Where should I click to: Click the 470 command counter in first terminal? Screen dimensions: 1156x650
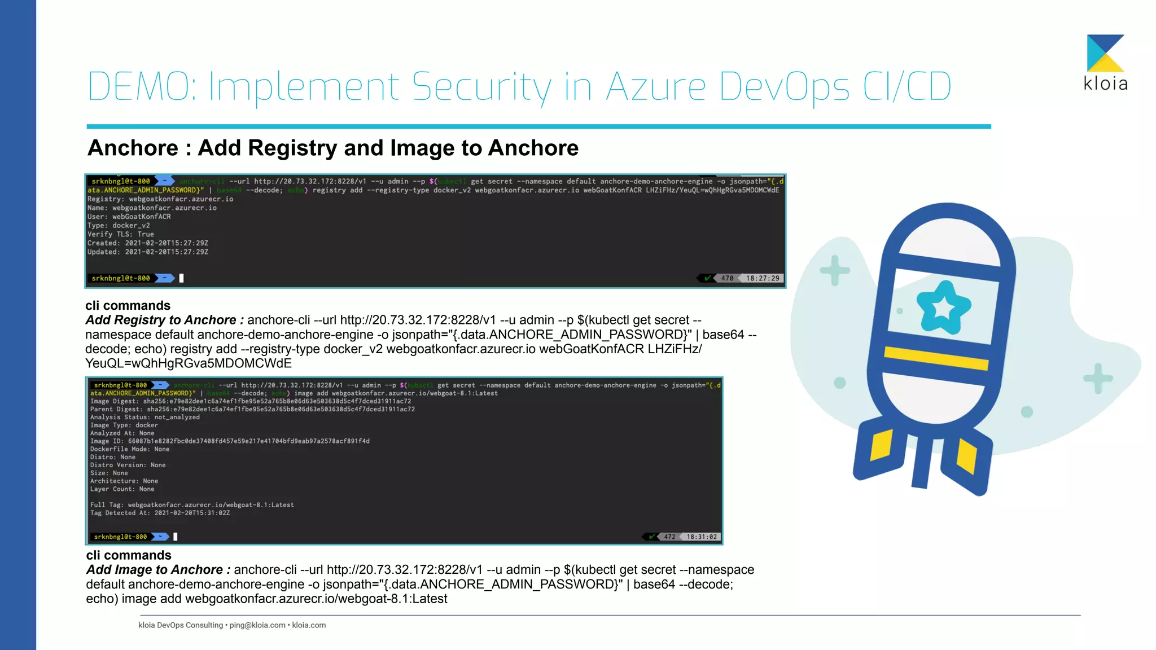point(727,278)
